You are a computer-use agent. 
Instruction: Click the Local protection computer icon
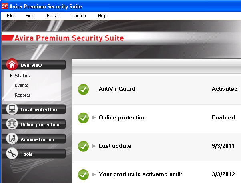tap(12, 109)
